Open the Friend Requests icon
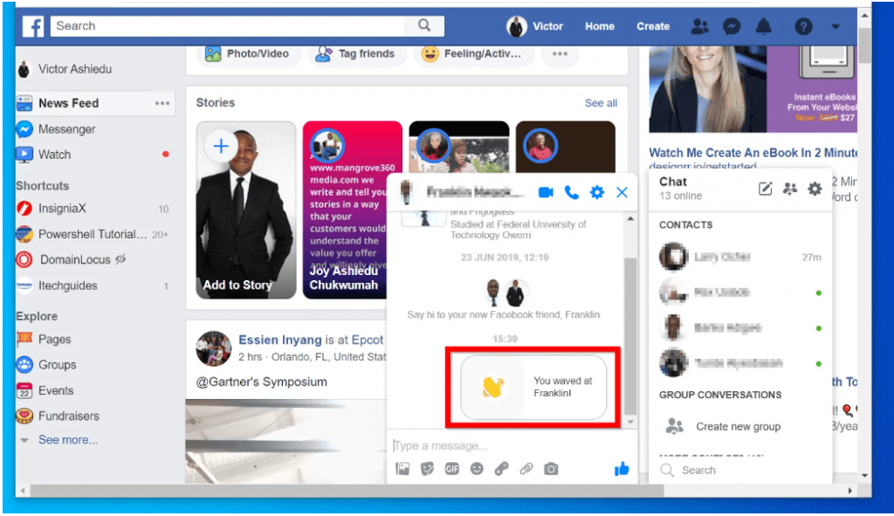The image size is (894, 516). pyautogui.click(x=699, y=26)
